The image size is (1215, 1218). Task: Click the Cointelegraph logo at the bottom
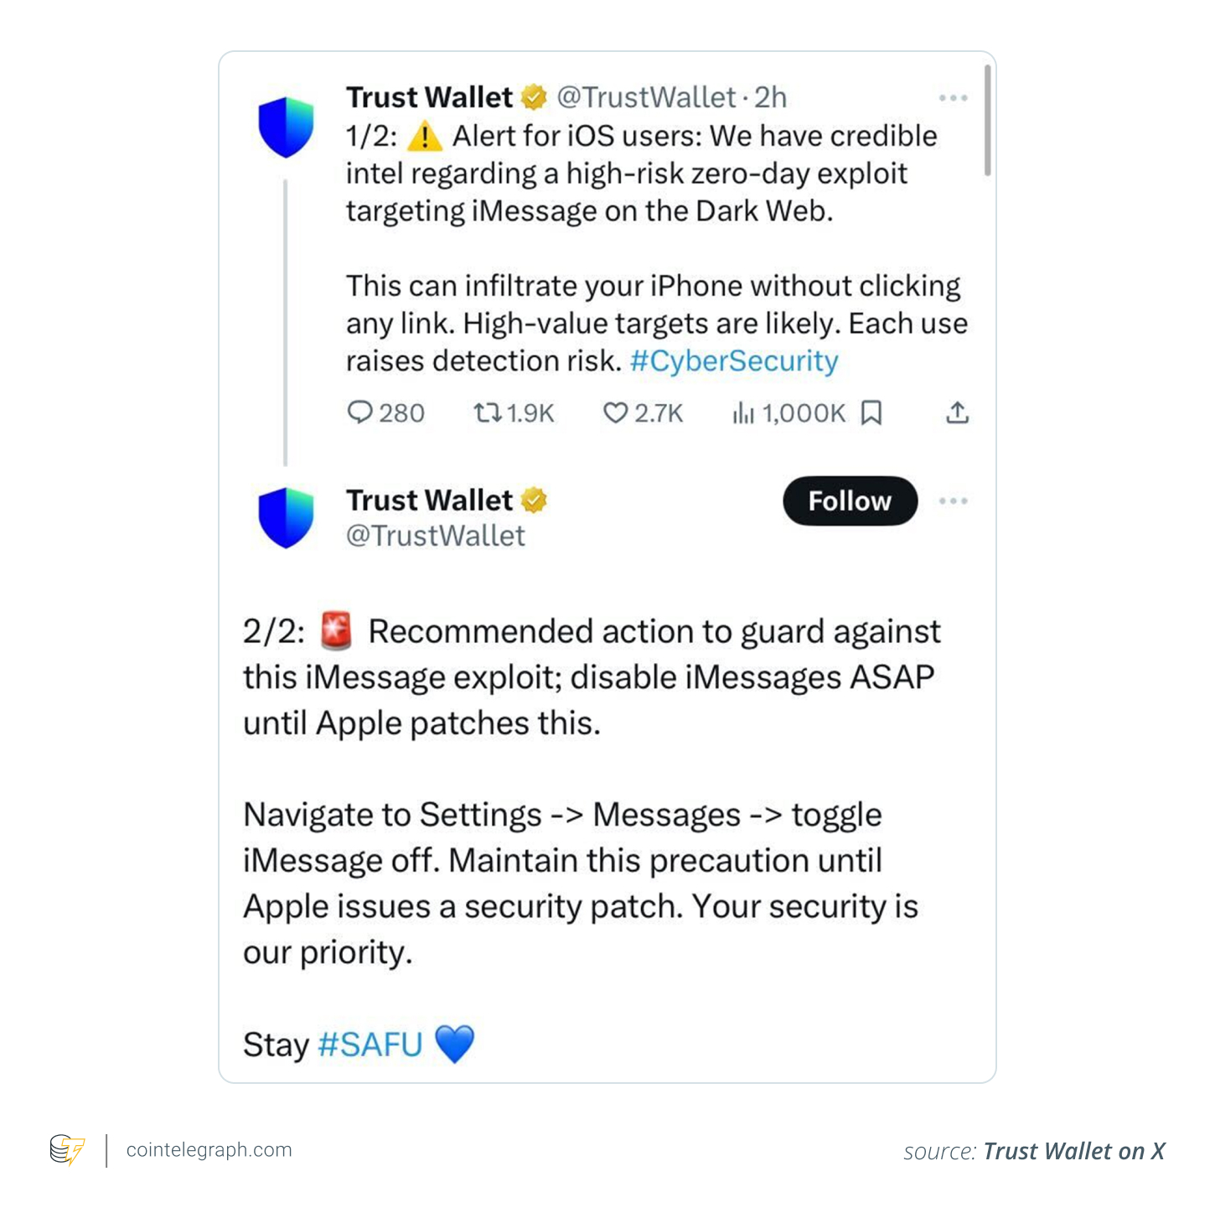click(67, 1149)
